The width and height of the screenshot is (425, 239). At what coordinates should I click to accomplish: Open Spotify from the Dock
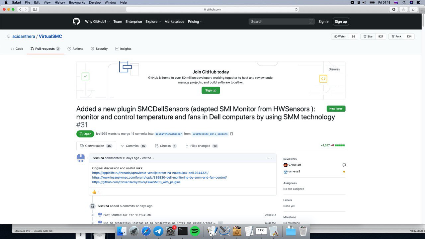point(195,231)
